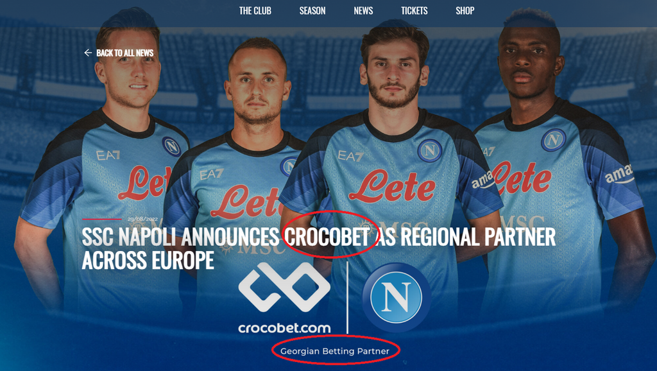The image size is (657, 371).
Task: Visit the SHOP link
Action: coord(465,11)
